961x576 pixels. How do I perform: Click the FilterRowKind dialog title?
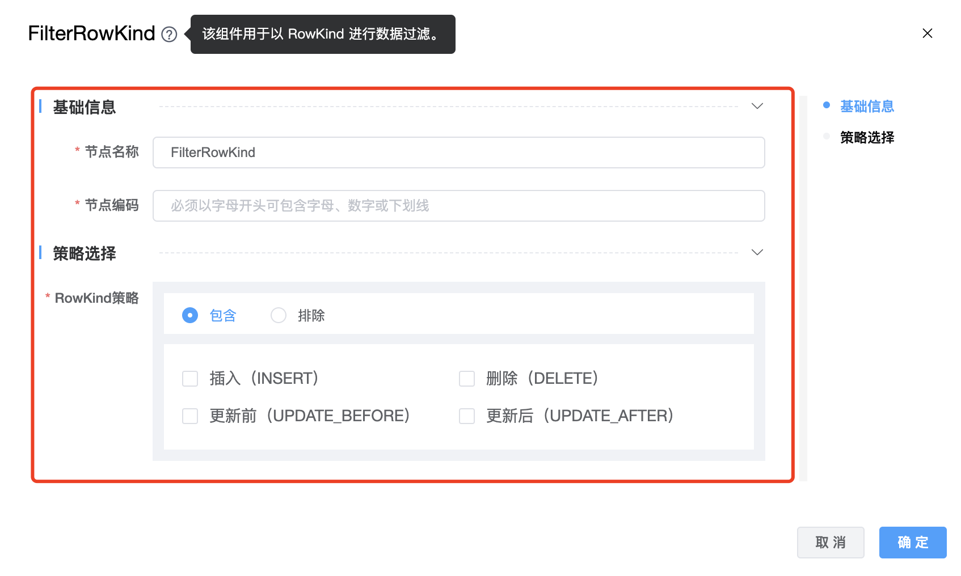[91, 33]
